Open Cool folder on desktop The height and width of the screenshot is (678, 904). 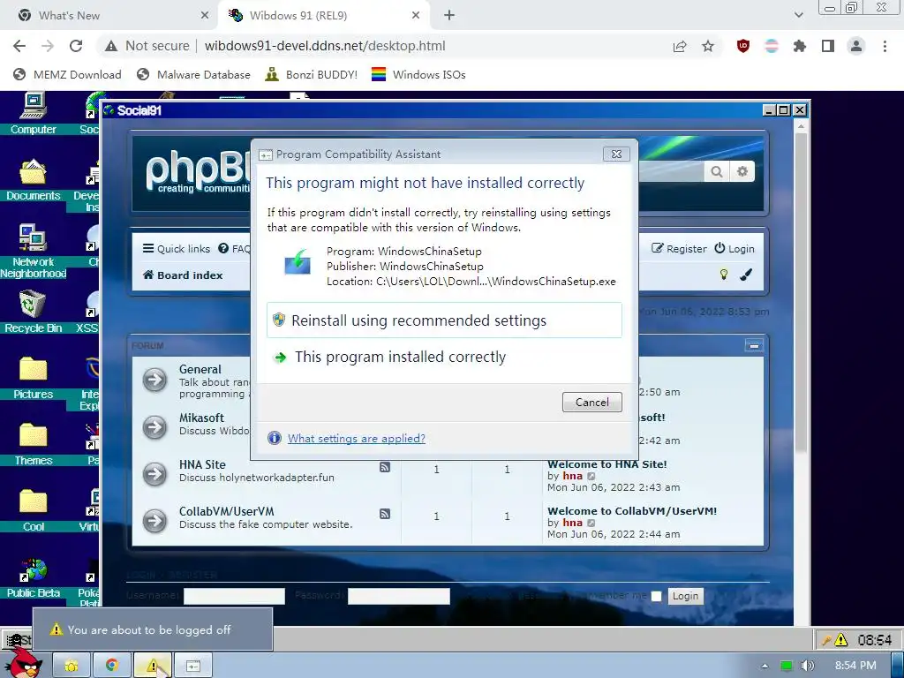(34, 511)
